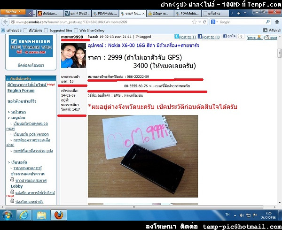Screen dimensions: 282x230
Task: Reload the page with the refresh icon
Action: [204, 22]
